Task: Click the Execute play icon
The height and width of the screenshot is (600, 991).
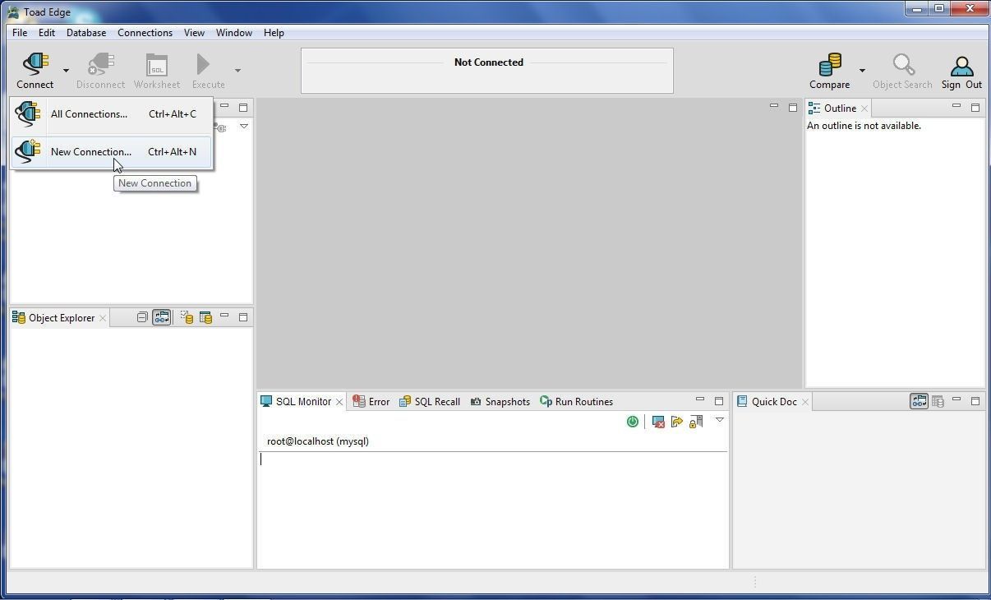Action: coord(203,64)
